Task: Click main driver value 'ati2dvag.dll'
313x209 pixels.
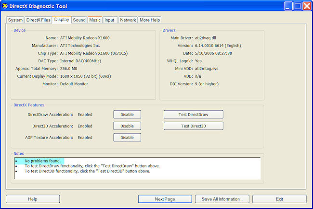Action: pyautogui.click(x=206, y=38)
